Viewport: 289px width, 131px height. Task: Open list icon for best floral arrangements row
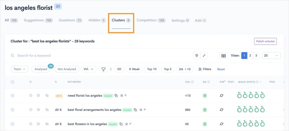pos(141,110)
